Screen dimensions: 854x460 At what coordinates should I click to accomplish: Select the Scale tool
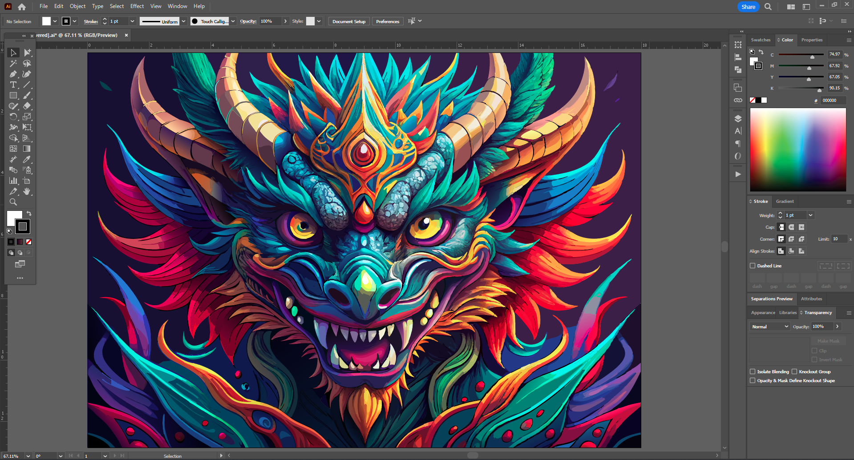tap(27, 117)
